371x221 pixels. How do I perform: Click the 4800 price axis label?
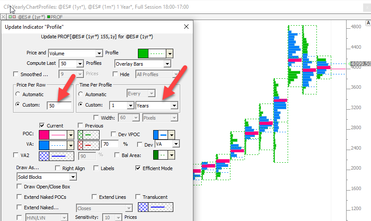pos(356,27)
